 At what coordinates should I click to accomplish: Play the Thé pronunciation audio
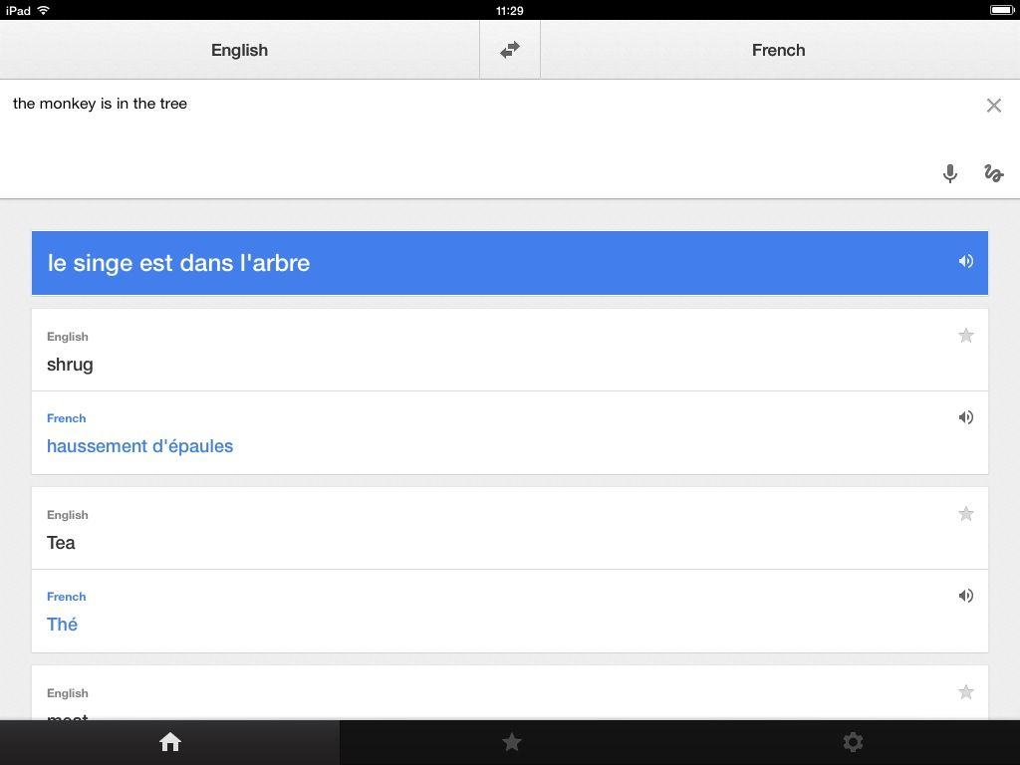pos(965,596)
